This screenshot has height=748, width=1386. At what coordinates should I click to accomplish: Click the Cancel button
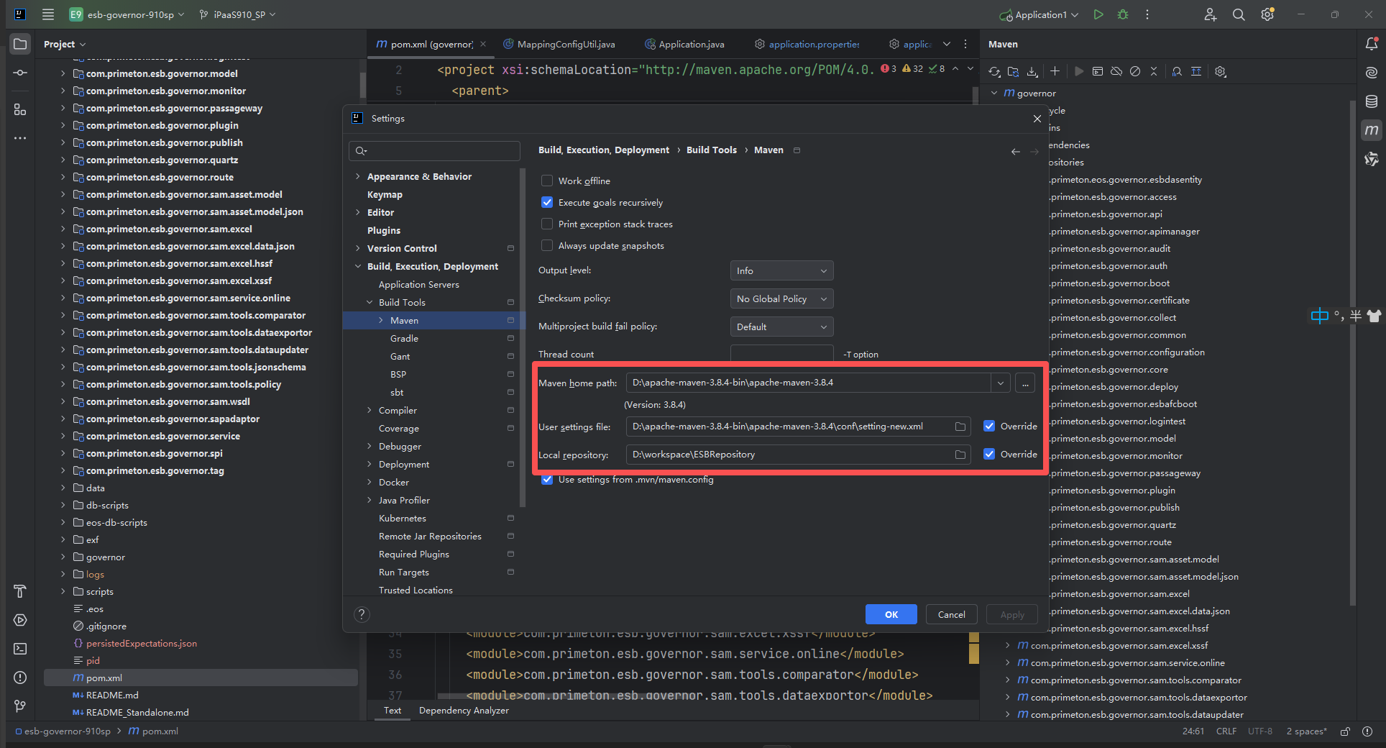(x=951, y=614)
